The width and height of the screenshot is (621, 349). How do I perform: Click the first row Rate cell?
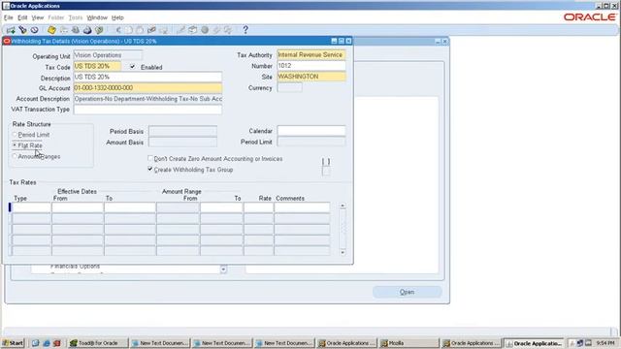pos(259,207)
